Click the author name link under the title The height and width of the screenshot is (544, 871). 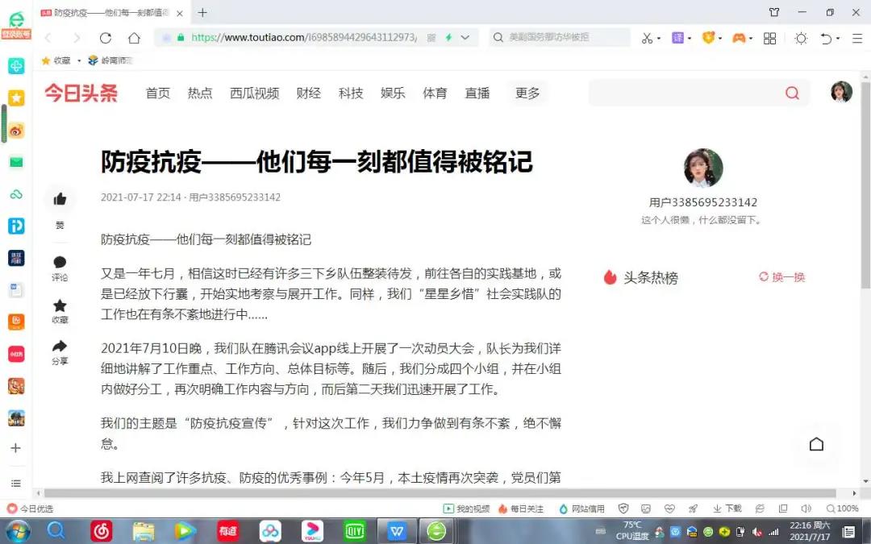pyautogui.click(x=234, y=197)
